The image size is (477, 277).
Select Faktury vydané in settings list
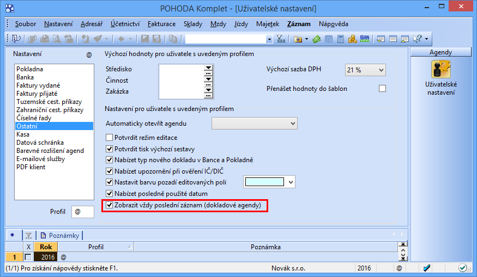click(38, 85)
